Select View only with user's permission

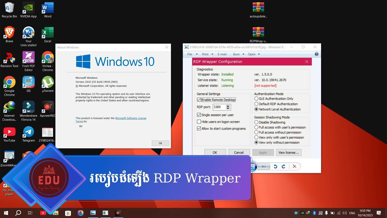coord(256,137)
